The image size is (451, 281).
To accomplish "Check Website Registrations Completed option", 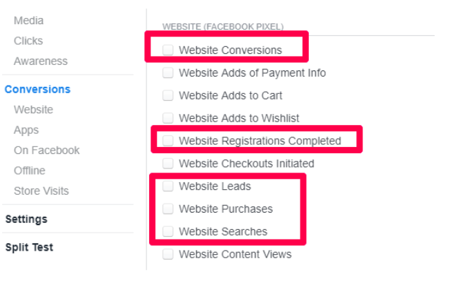I will (168, 141).
